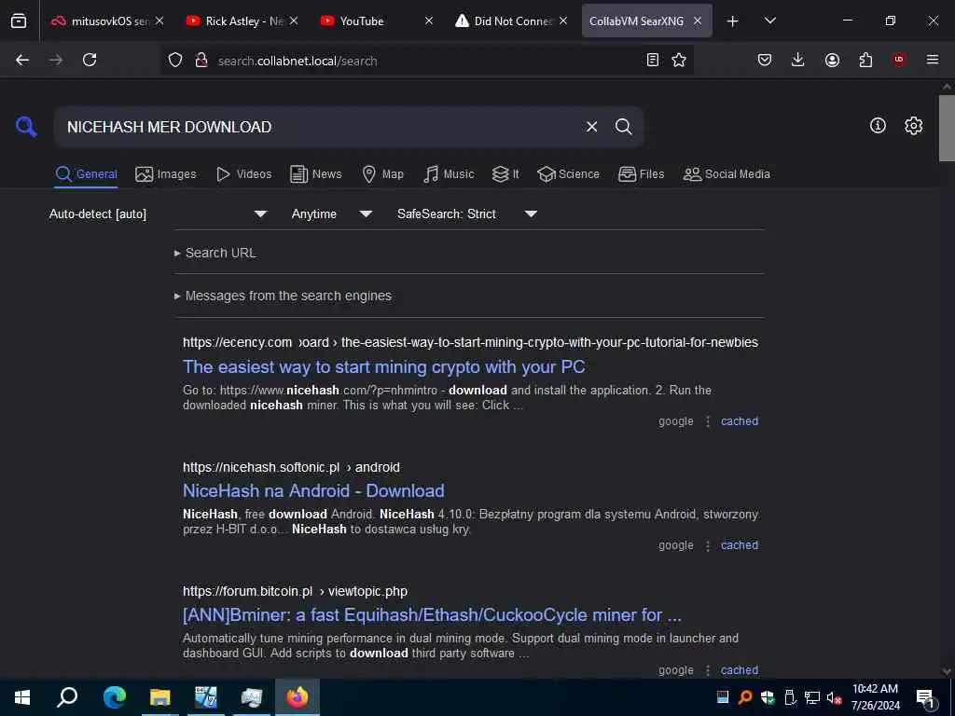Open Auto-detect language dropdown
Image resolution: width=955 pixels, height=716 pixels.
pos(158,213)
